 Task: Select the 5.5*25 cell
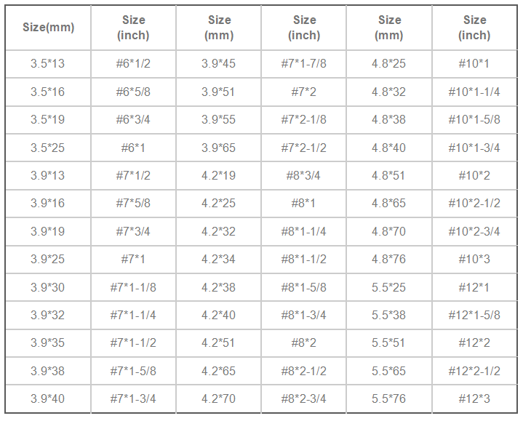[x=389, y=287]
